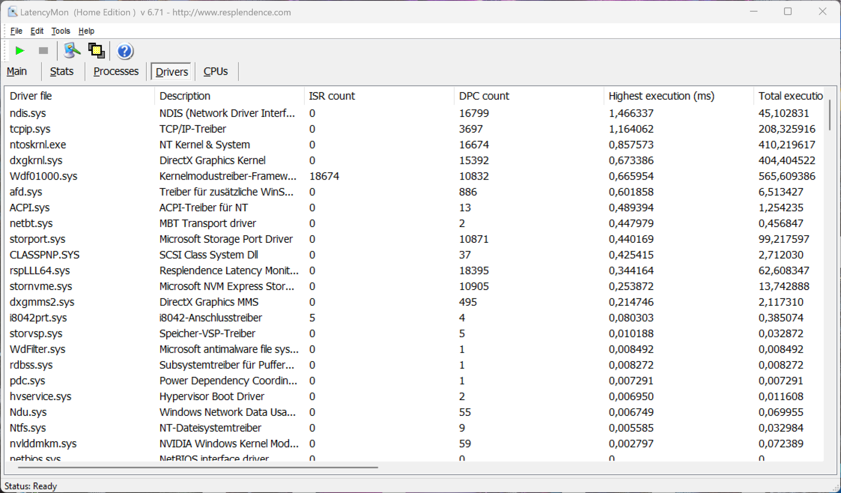The height and width of the screenshot is (493, 841).
Task: Sort by Highest execution (ms) header
Action: point(661,96)
